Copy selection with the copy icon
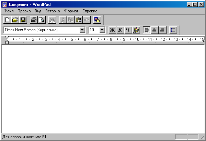Screen dimensions: 206x141 point(71,20)
